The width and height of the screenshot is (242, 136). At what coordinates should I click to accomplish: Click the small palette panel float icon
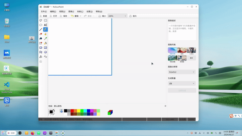pos(165,106)
